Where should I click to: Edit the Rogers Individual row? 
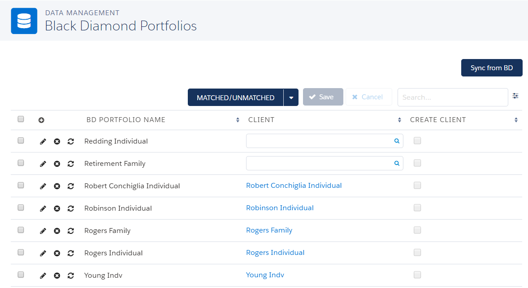pos(43,254)
